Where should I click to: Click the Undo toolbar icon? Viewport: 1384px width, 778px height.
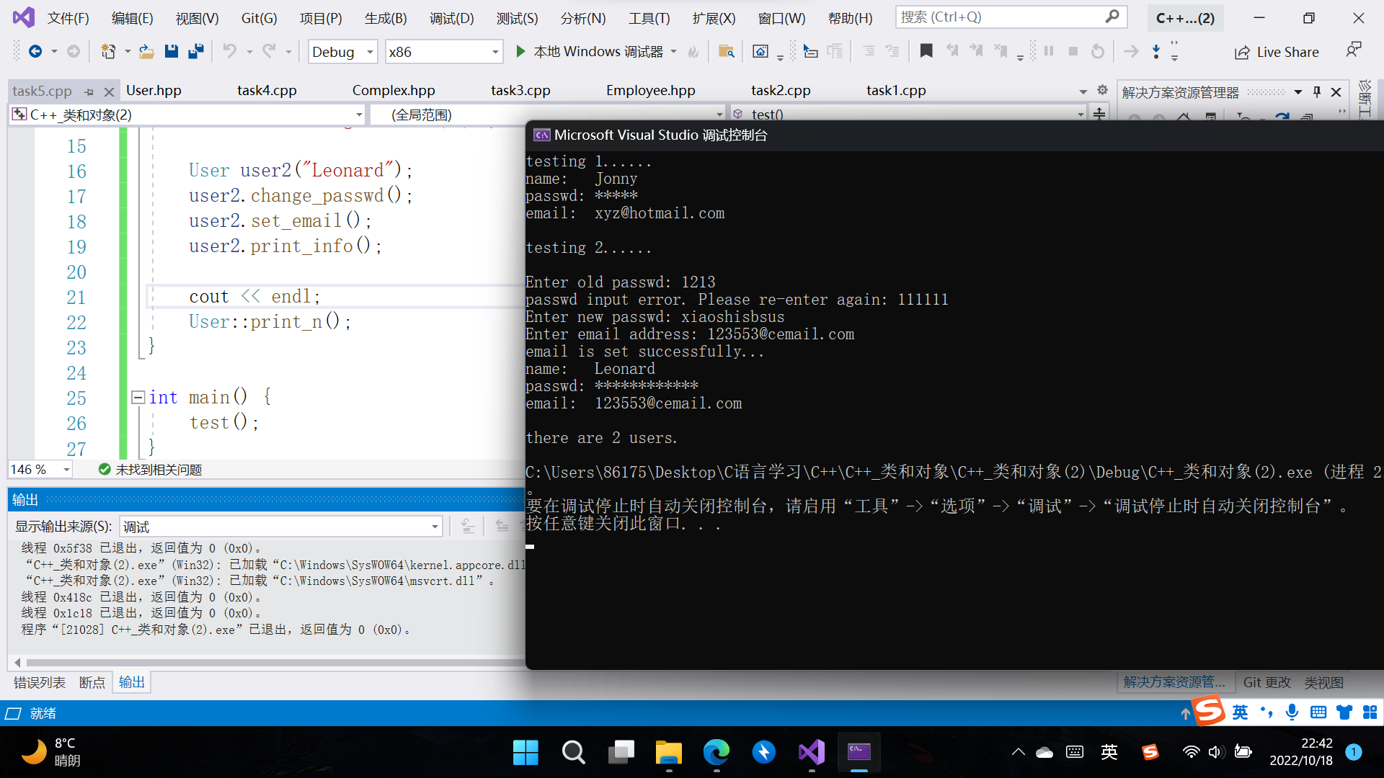pos(229,51)
